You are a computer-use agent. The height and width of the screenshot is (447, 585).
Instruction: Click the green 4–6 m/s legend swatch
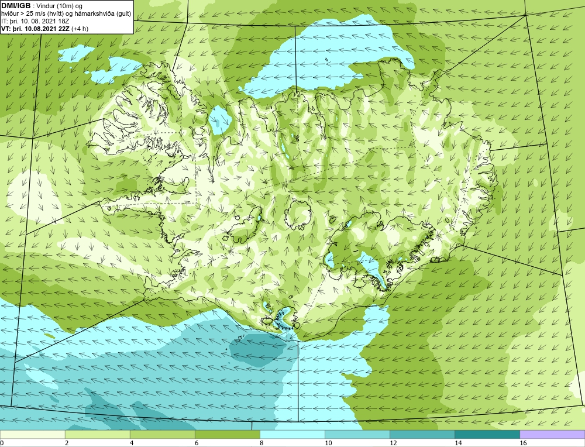[x=162, y=434]
